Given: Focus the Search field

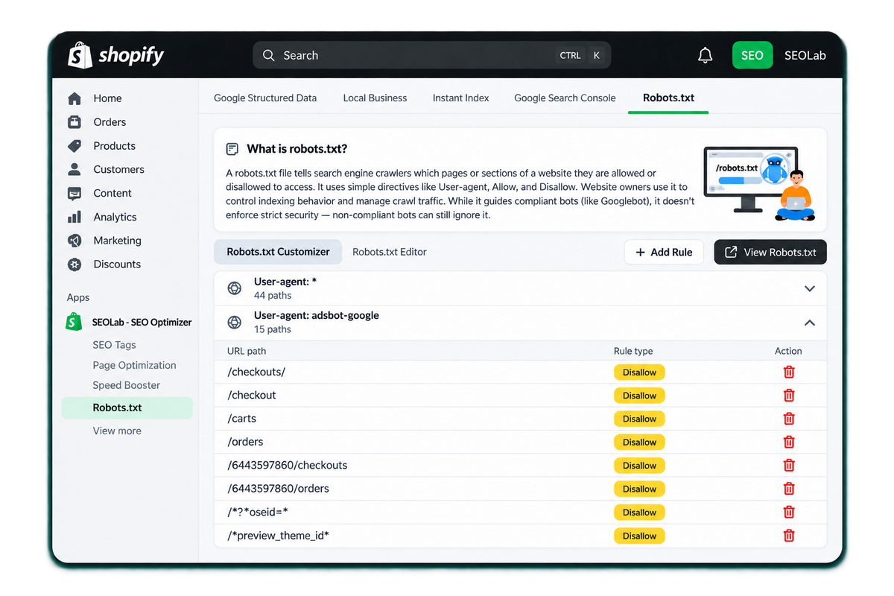Looking at the screenshot, I should tap(432, 55).
